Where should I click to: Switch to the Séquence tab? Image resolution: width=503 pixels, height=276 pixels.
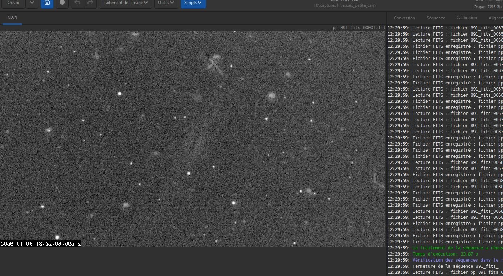(x=436, y=18)
